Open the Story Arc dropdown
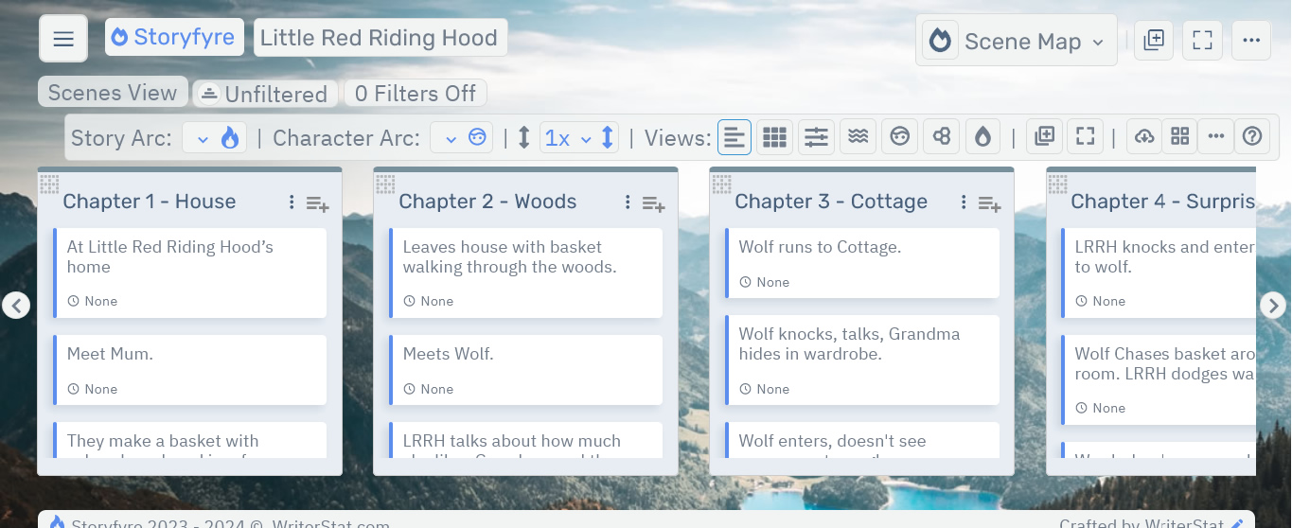The width and height of the screenshot is (1292, 528). tap(215, 138)
